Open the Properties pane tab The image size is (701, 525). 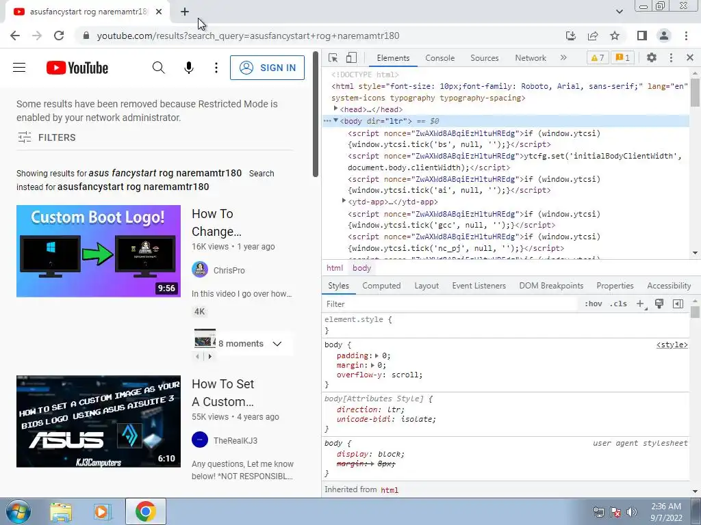(615, 286)
